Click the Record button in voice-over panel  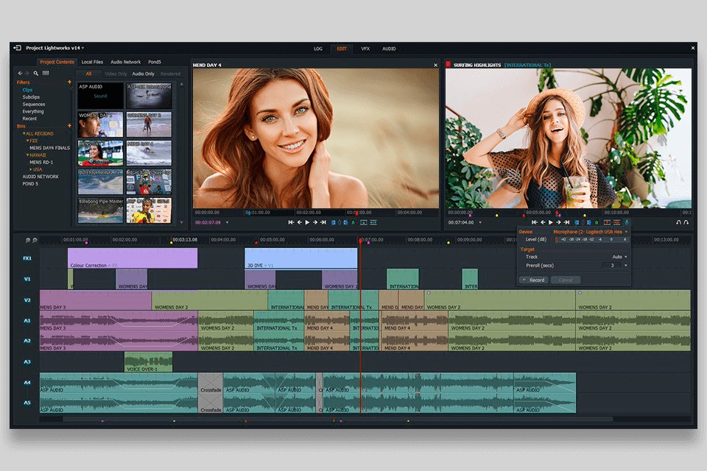point(533,280)
